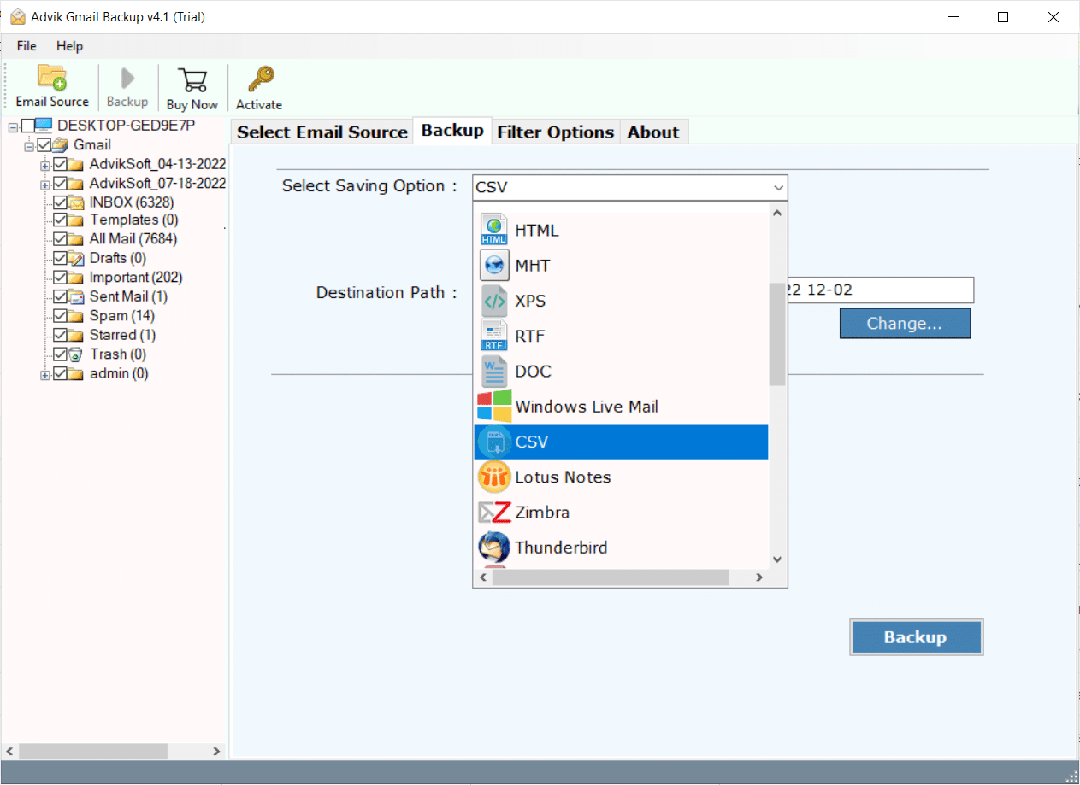Click the blue Backup button
The height and width of the screenshot is (785, 1080).
click(x=916, y=637)
